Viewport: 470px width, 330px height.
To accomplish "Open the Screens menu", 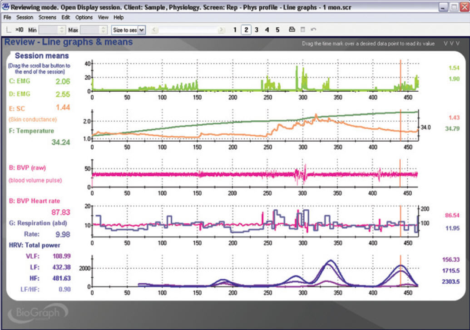I will [x=48, y=17].
